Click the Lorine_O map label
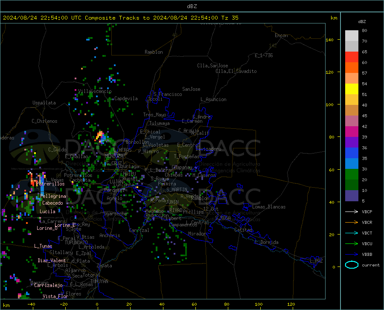 pos(47,228)
